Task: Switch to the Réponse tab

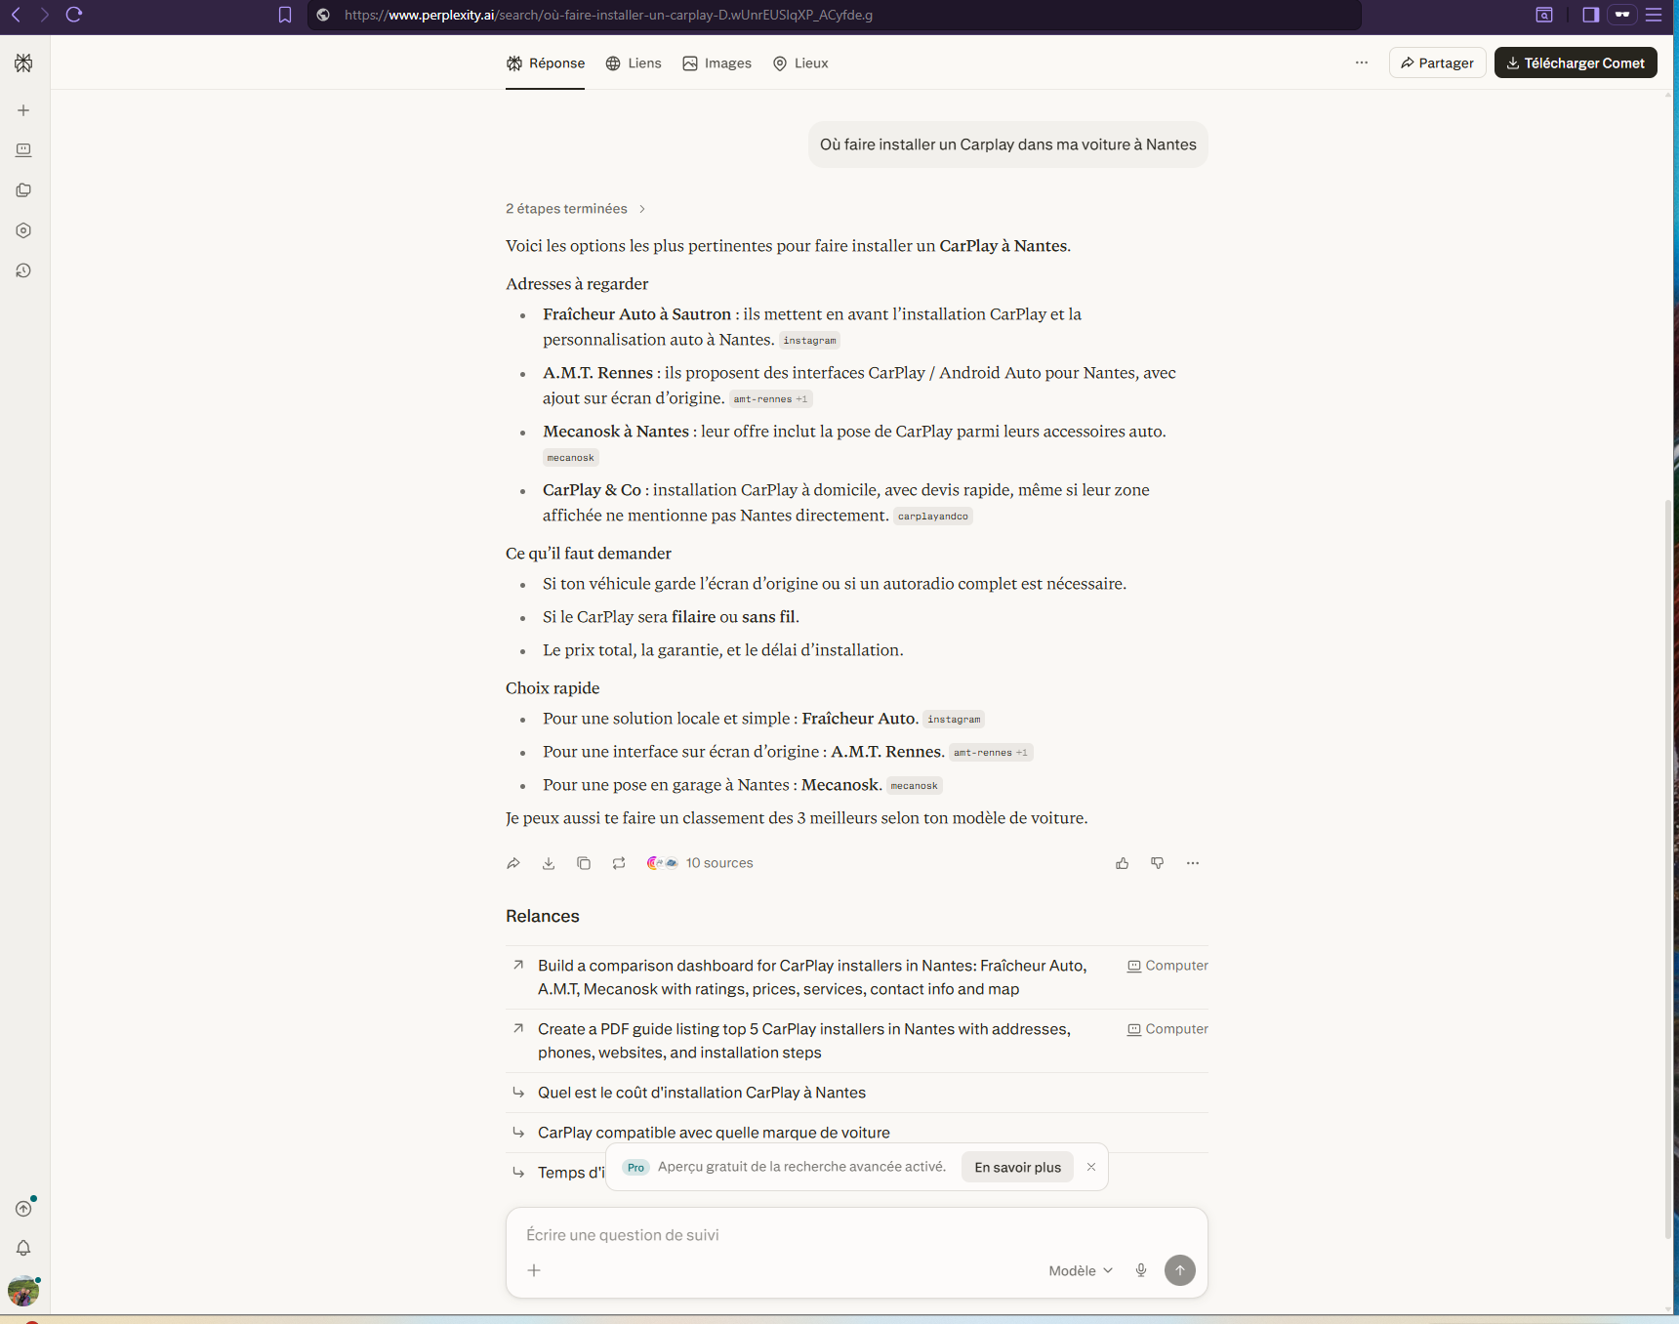Action: pos(545,63)
